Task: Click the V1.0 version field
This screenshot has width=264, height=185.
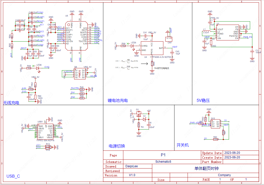Action: [131, 175]
